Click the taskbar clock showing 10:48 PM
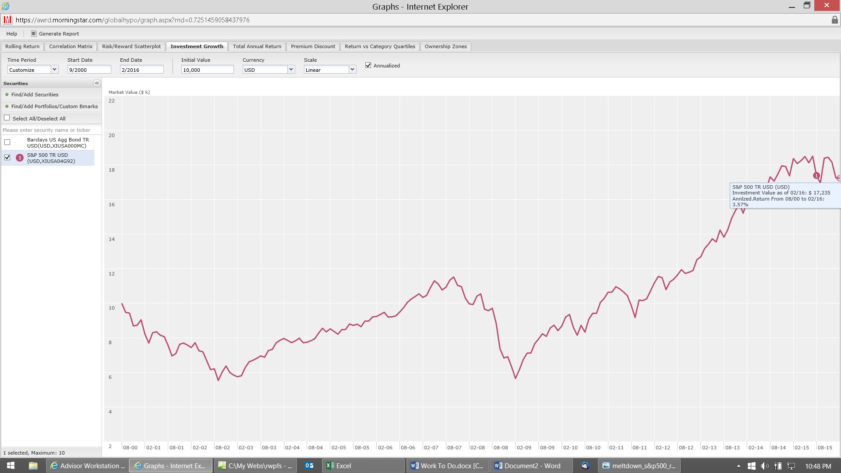Viewport: 841px width, 473px height. [x=818, y=466]
